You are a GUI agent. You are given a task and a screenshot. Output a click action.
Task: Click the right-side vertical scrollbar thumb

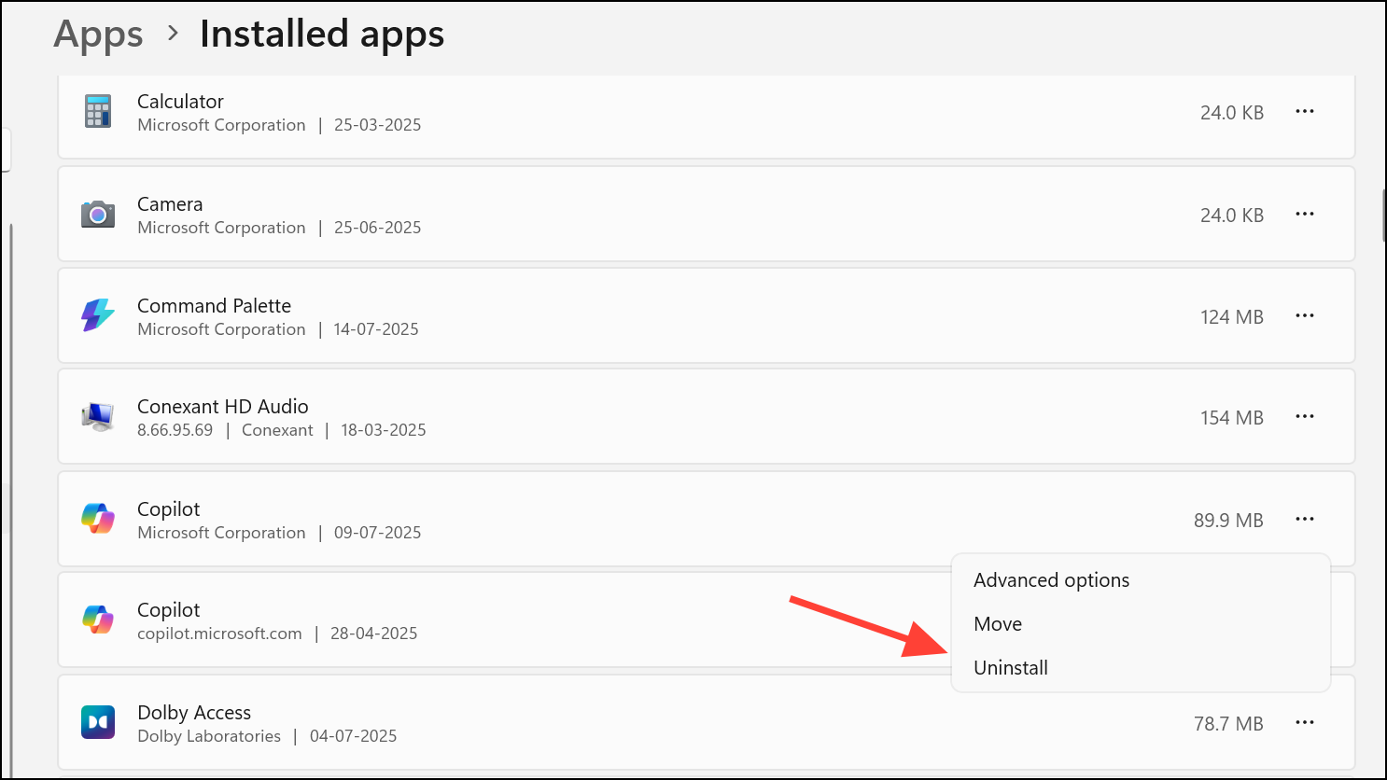click(x=1383, y=216)
